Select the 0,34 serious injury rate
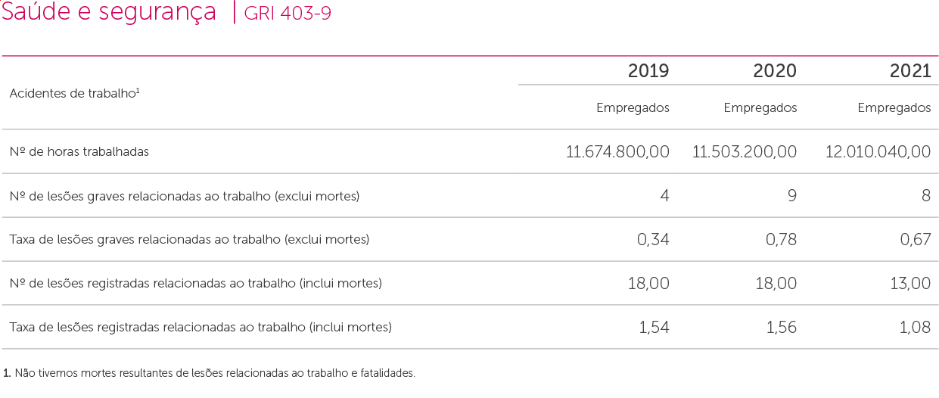This screenshot has height=398, width=939. (653, 240)
